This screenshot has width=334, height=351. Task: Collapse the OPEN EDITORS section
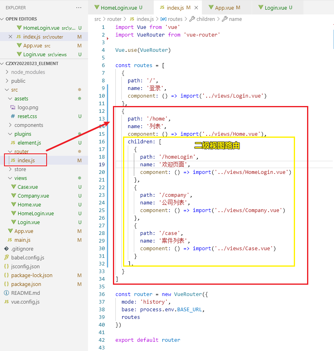coord(21,19)
